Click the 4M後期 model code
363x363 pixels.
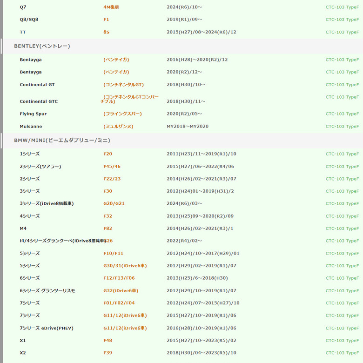[x=111, y=7]
